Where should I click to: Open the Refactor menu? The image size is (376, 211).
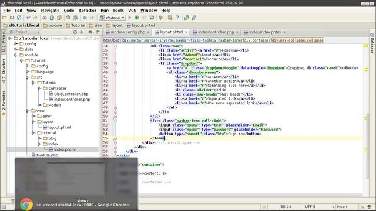88,11
